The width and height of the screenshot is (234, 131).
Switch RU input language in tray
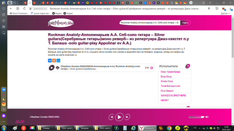pyautogui.click(x=195, y=128)
